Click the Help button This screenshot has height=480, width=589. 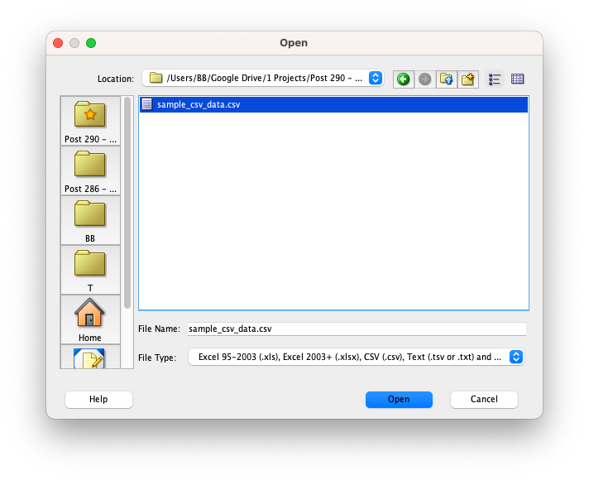point(98,399)
